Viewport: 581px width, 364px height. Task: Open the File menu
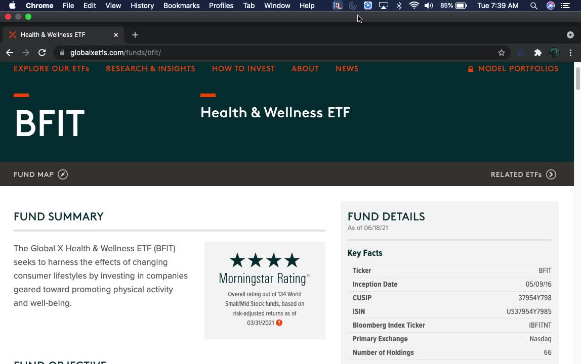click(68, 6)
